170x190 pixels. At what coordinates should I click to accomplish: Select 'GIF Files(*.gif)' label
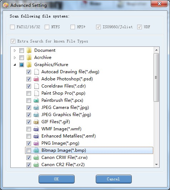pos(56,122)
